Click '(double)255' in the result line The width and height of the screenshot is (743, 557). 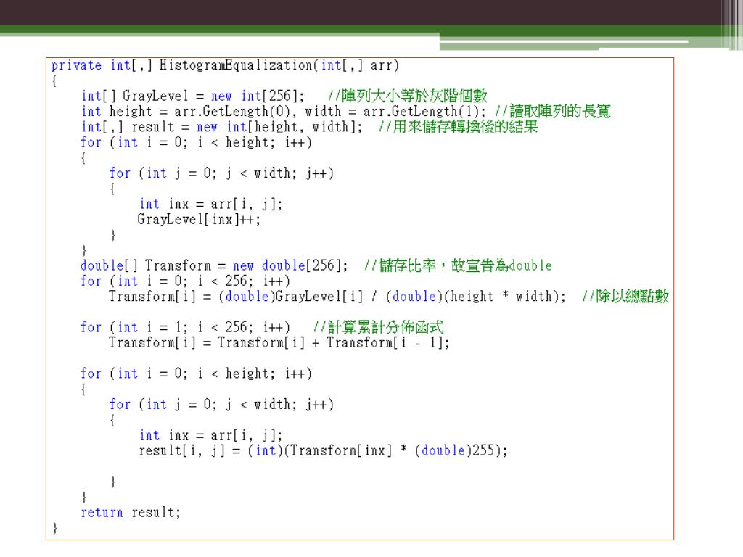pyautogui.click(x=457, y=450)
